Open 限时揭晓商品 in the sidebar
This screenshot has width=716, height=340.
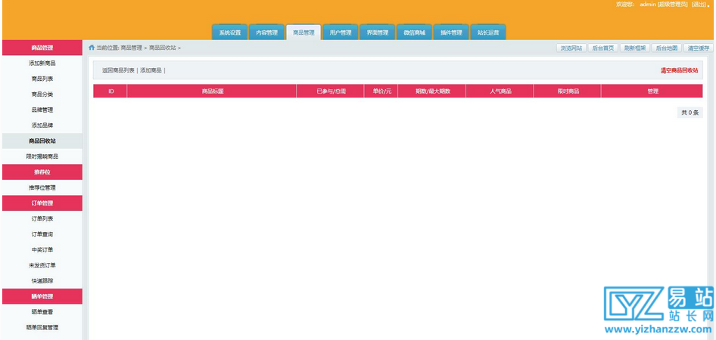[x=42, y=156]
